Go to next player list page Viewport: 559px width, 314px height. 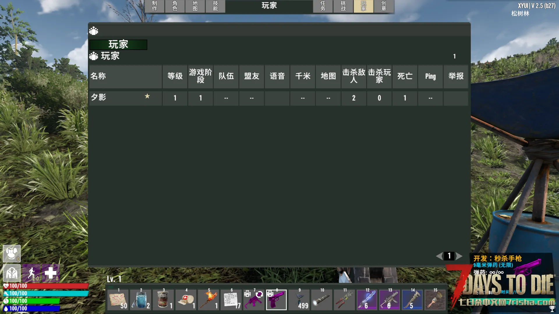[459, 256]
